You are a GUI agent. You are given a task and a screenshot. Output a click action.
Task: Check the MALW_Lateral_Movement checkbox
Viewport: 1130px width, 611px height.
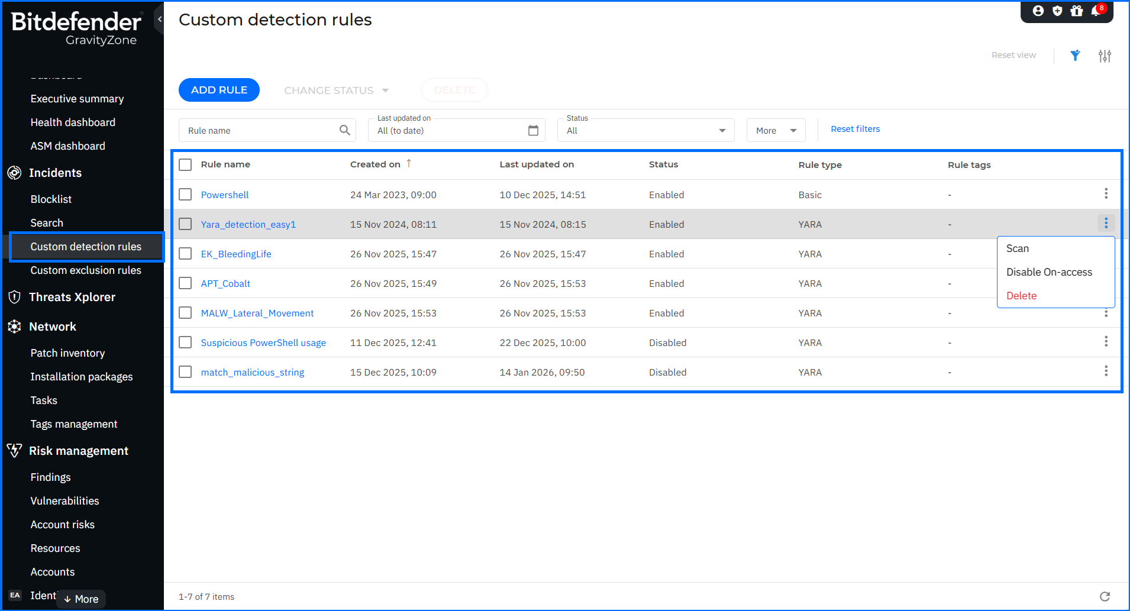click(x=185, y=312)
